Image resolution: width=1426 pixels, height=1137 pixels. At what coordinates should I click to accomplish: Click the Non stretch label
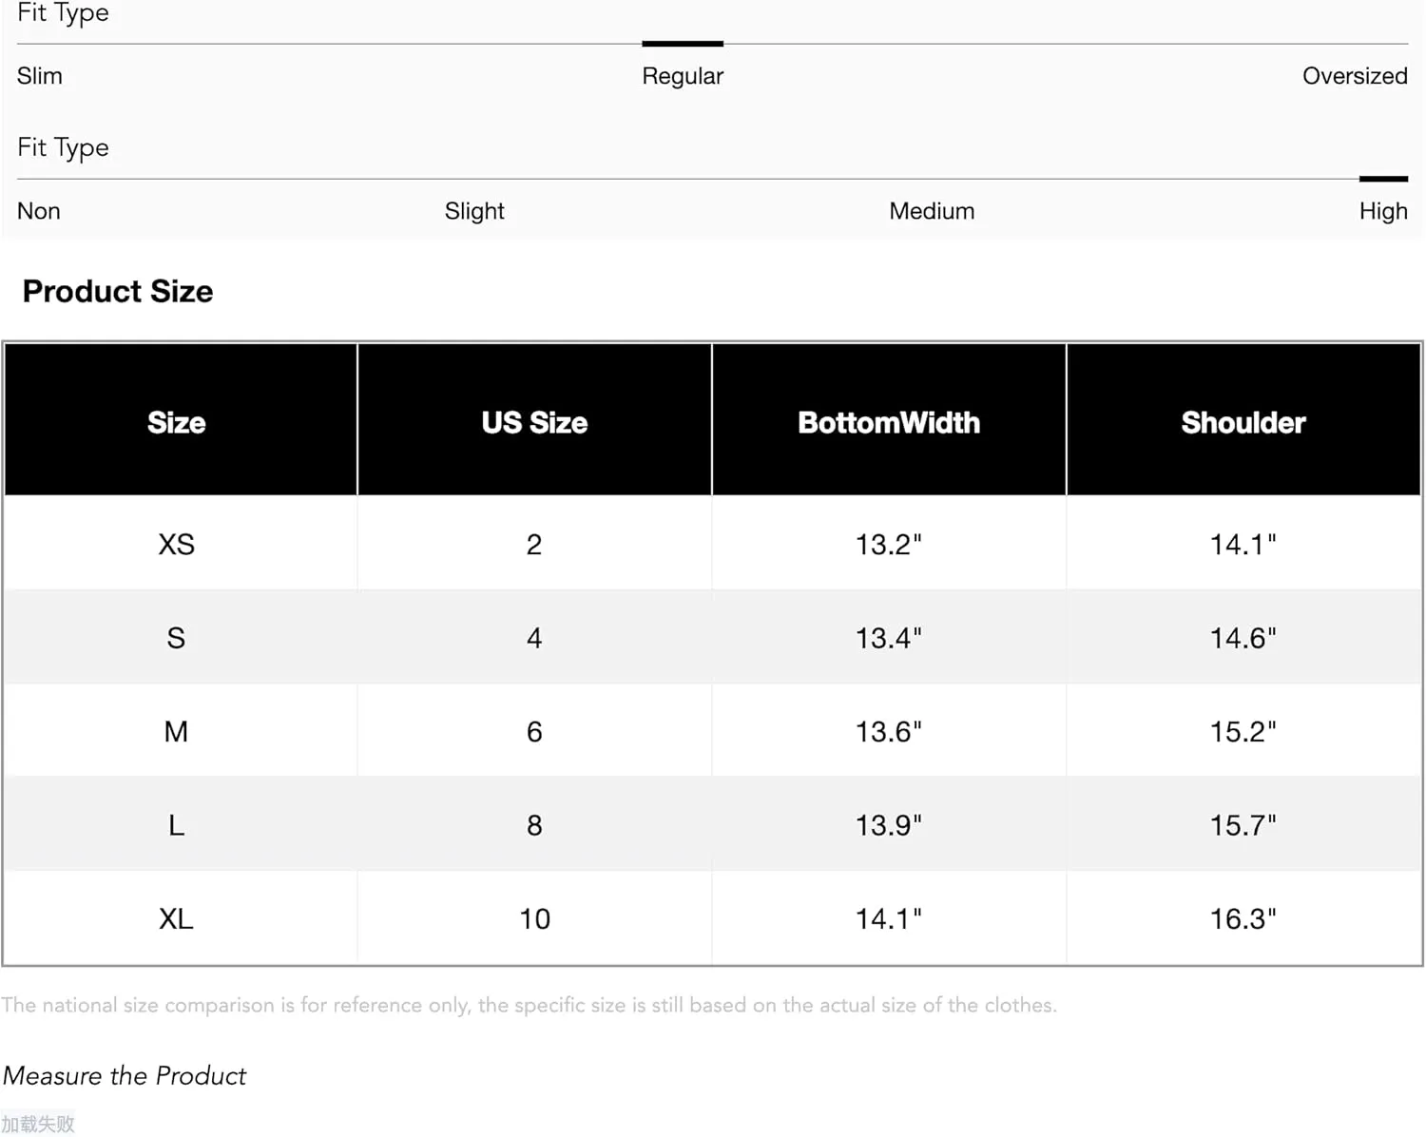coord(39,211)
